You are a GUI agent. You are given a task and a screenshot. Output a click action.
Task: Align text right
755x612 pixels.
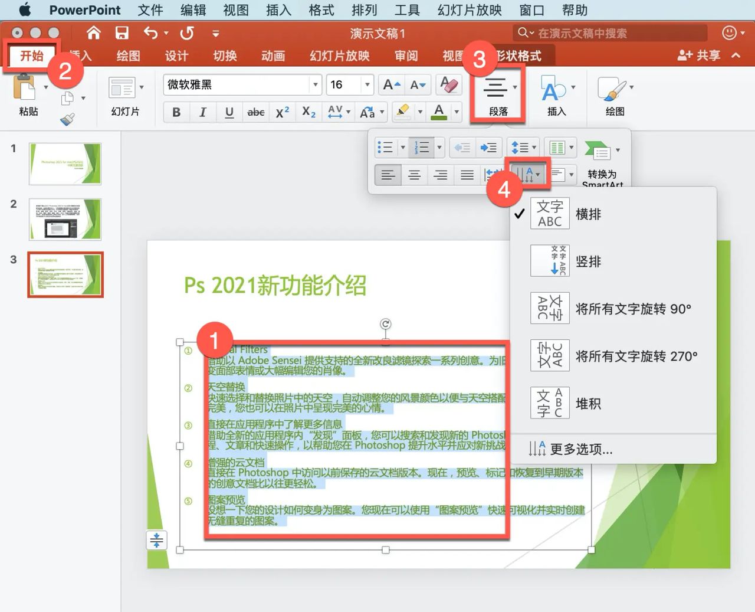(x=441, y=175)
